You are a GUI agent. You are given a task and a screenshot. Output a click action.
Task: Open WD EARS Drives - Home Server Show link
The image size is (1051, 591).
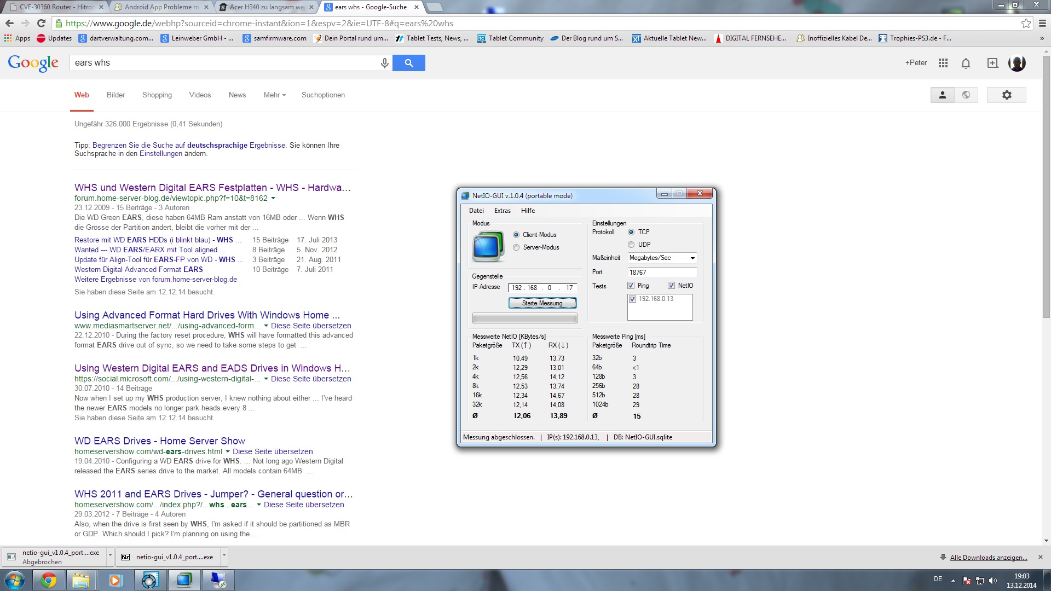pyautogui.click(x=160, y=441)
